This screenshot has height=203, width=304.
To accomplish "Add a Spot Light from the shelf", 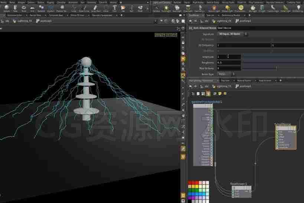I will tap(177, 8).
